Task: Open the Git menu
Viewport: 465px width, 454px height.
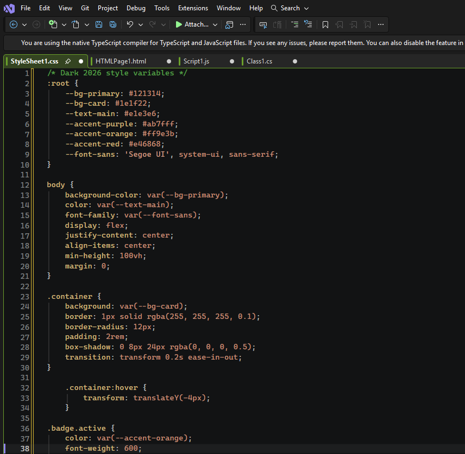Action: coord(85,8)
